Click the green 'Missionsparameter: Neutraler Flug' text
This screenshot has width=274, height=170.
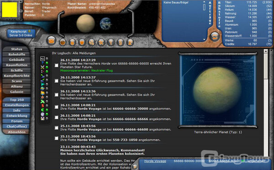click(x=86, y=70)
